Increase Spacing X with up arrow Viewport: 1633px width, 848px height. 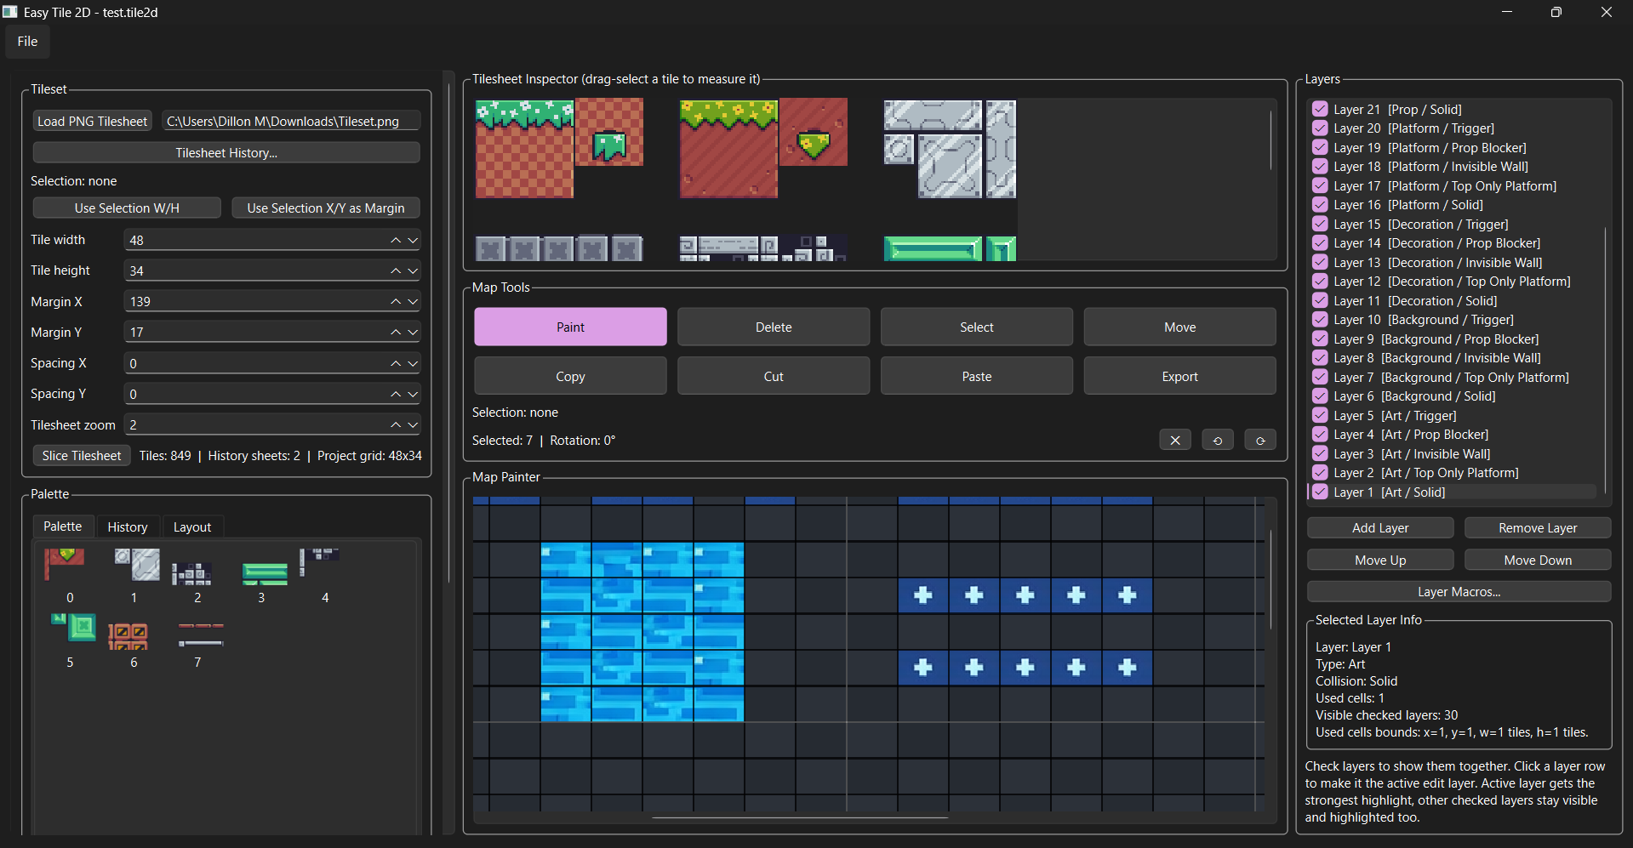coord(396,364)
